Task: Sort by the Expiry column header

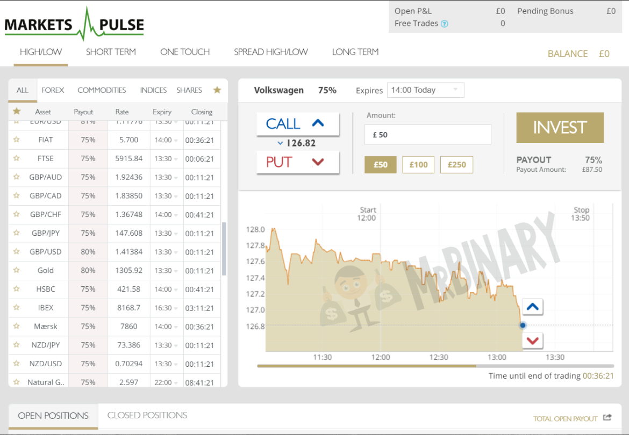Action: point(162,112)
